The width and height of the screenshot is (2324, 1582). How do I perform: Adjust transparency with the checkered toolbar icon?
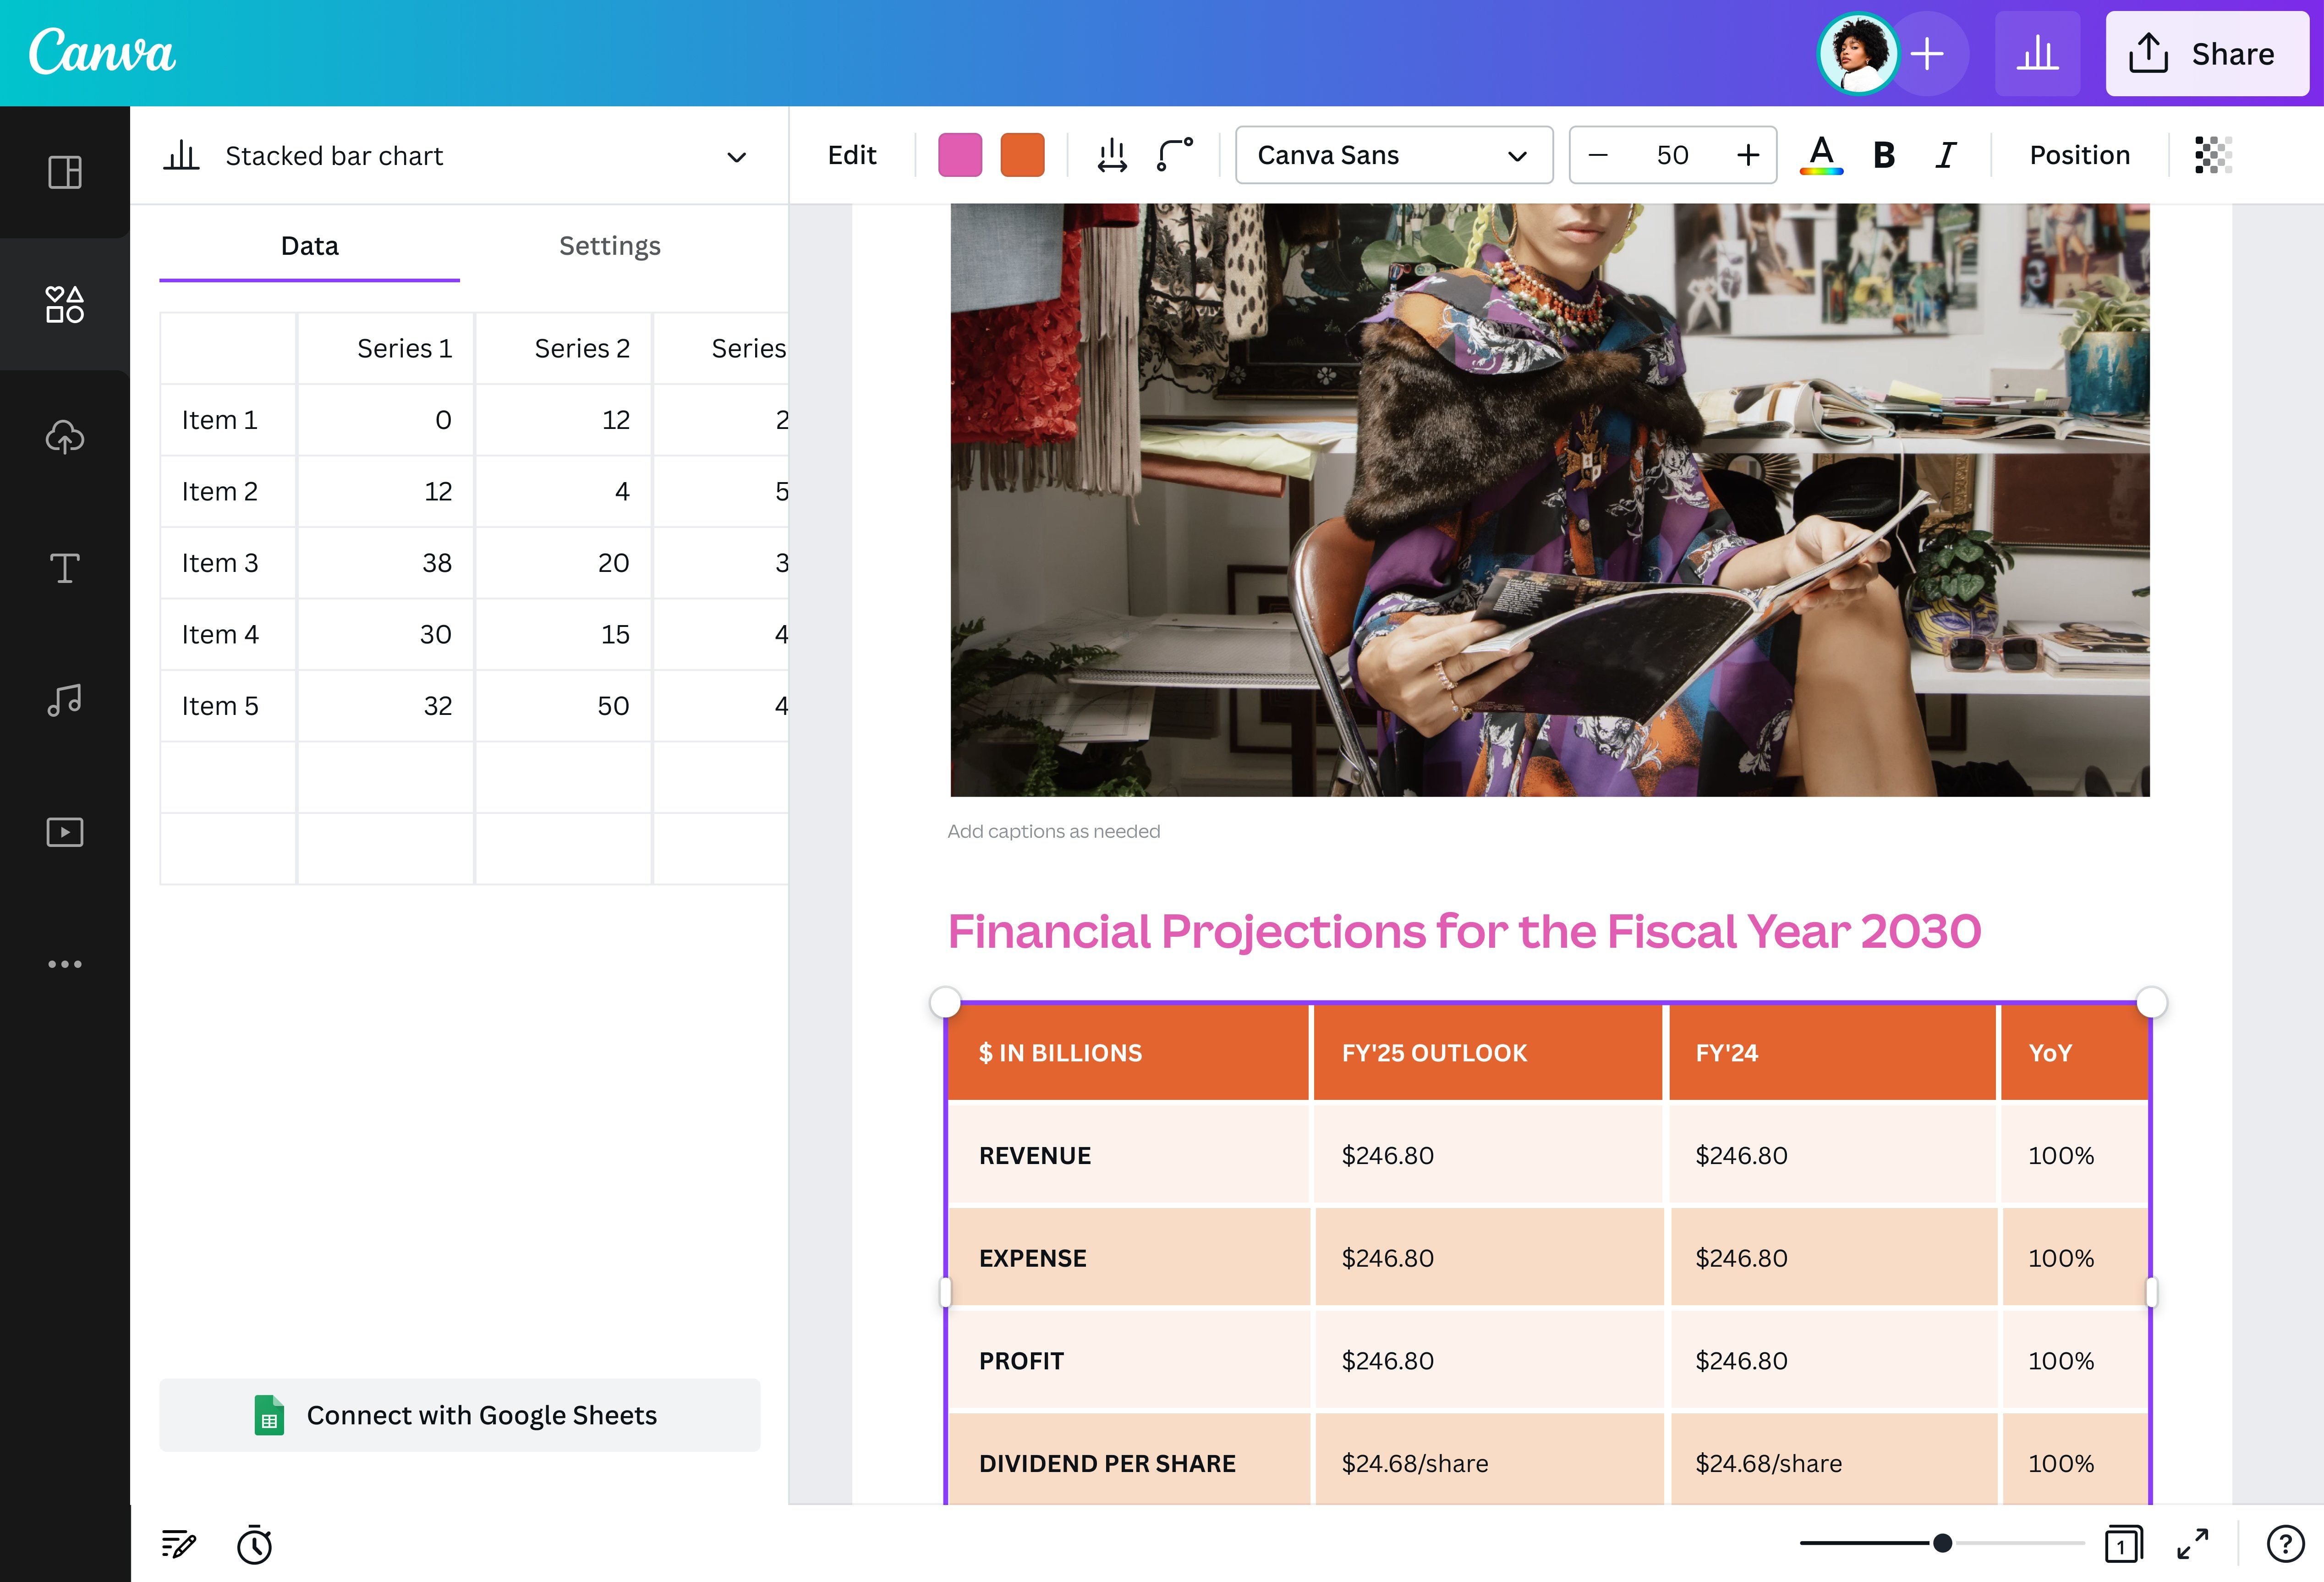2213,155
